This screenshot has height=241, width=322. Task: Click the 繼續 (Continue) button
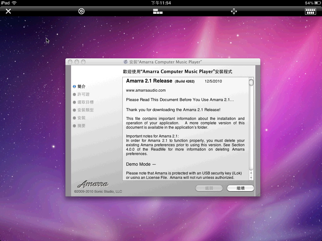click(241, 188)
